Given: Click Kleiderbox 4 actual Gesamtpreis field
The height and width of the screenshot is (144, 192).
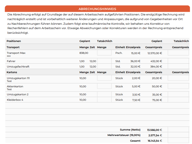Looking at the screenshot, I should pyautogui.click(x=178, y=100).
